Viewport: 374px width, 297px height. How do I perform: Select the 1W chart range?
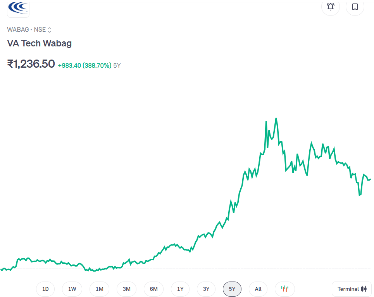point(72,289)
